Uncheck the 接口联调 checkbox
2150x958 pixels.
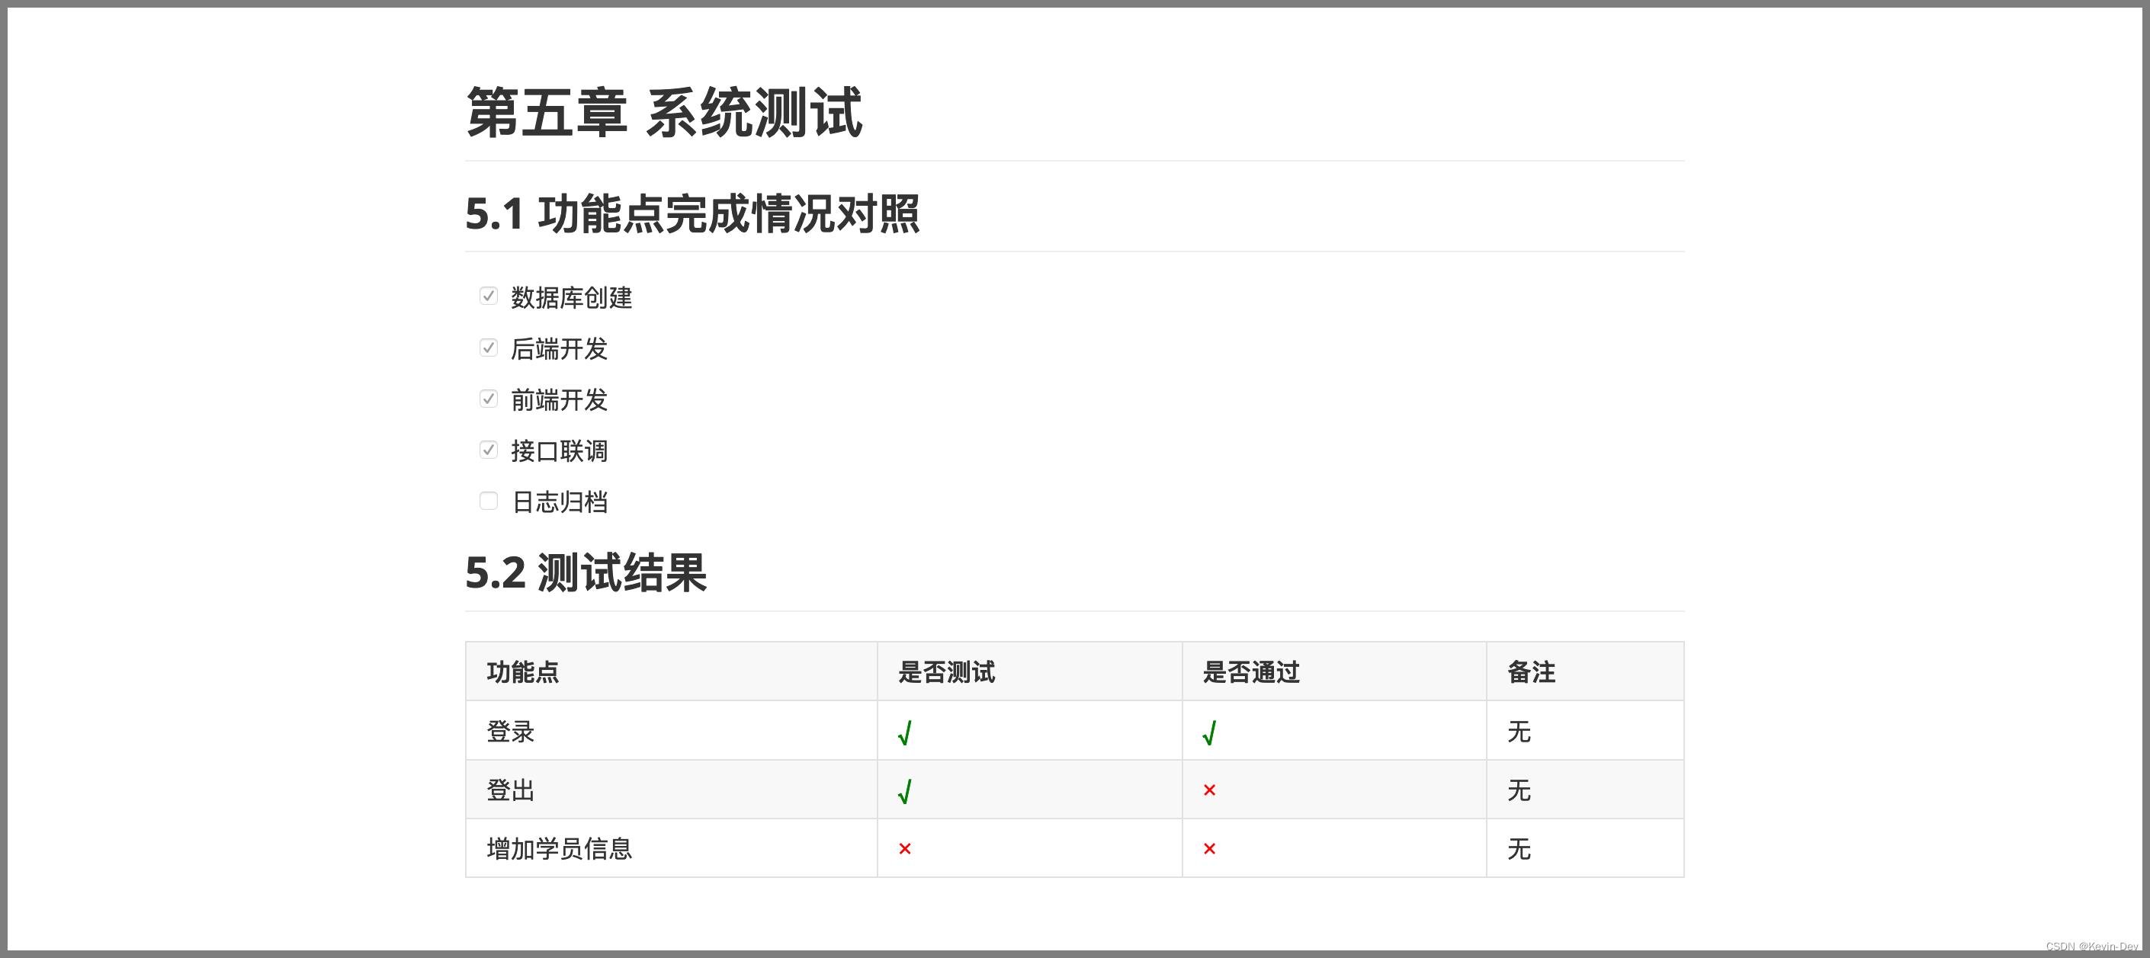[x=488, y=450]
